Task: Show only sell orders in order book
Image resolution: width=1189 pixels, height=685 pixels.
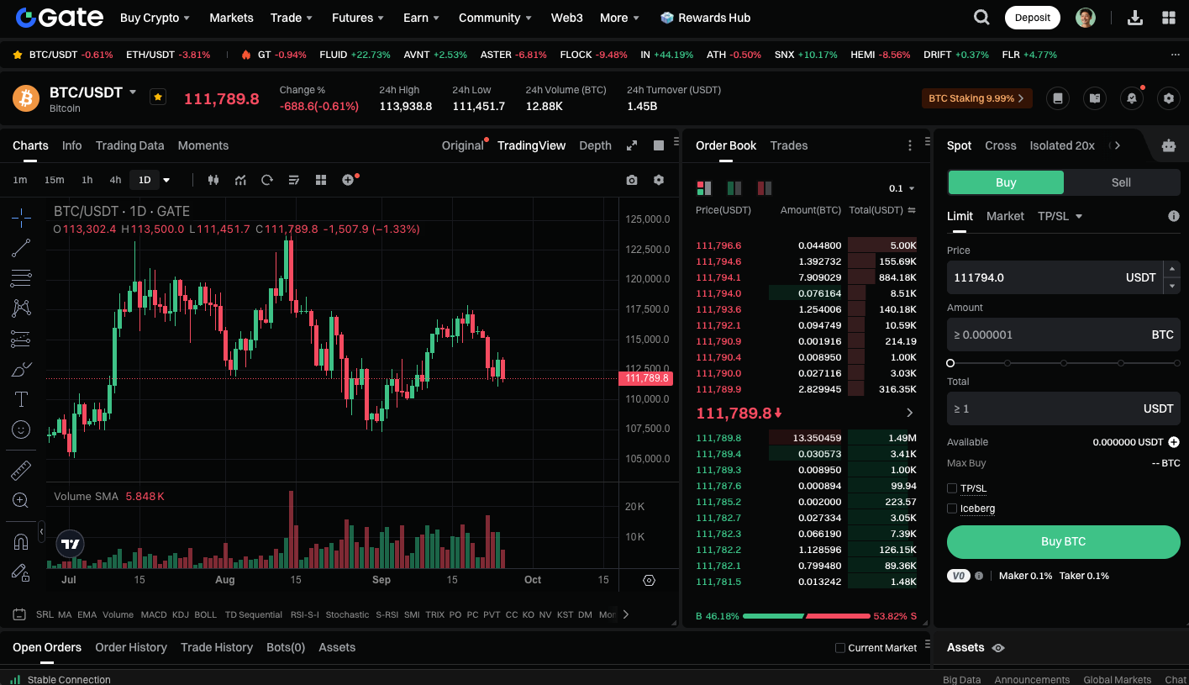Action: coord(765,187)
